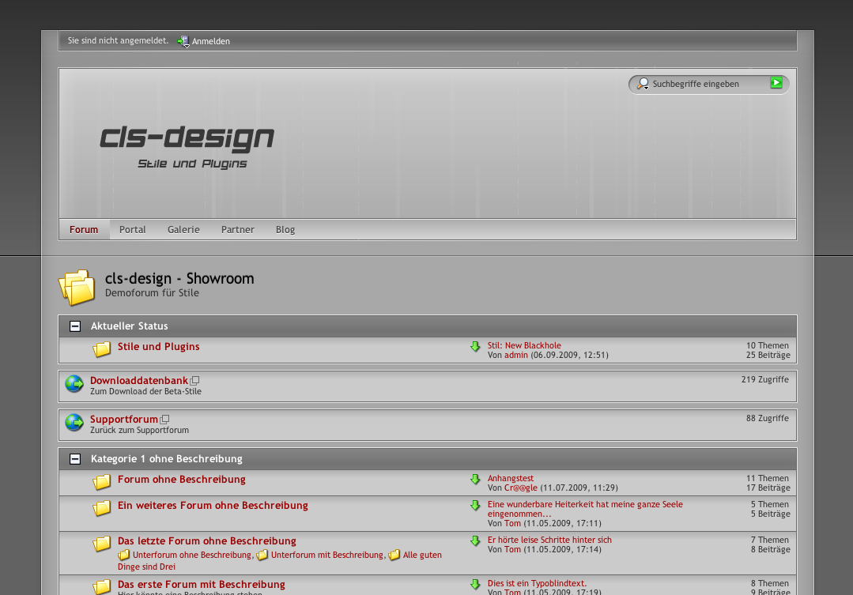This screenshot has width=853, height=595.
Task: Open the Tom user profile under Er hörte leise
Action: click(x=512, y=550)
